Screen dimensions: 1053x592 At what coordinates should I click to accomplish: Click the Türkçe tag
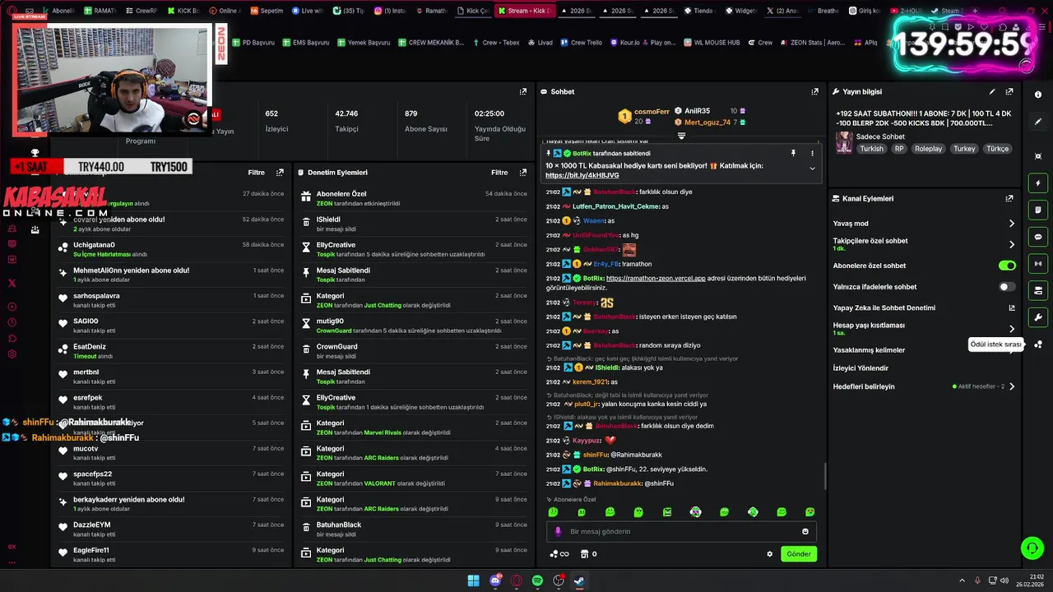tap(997, 149)
